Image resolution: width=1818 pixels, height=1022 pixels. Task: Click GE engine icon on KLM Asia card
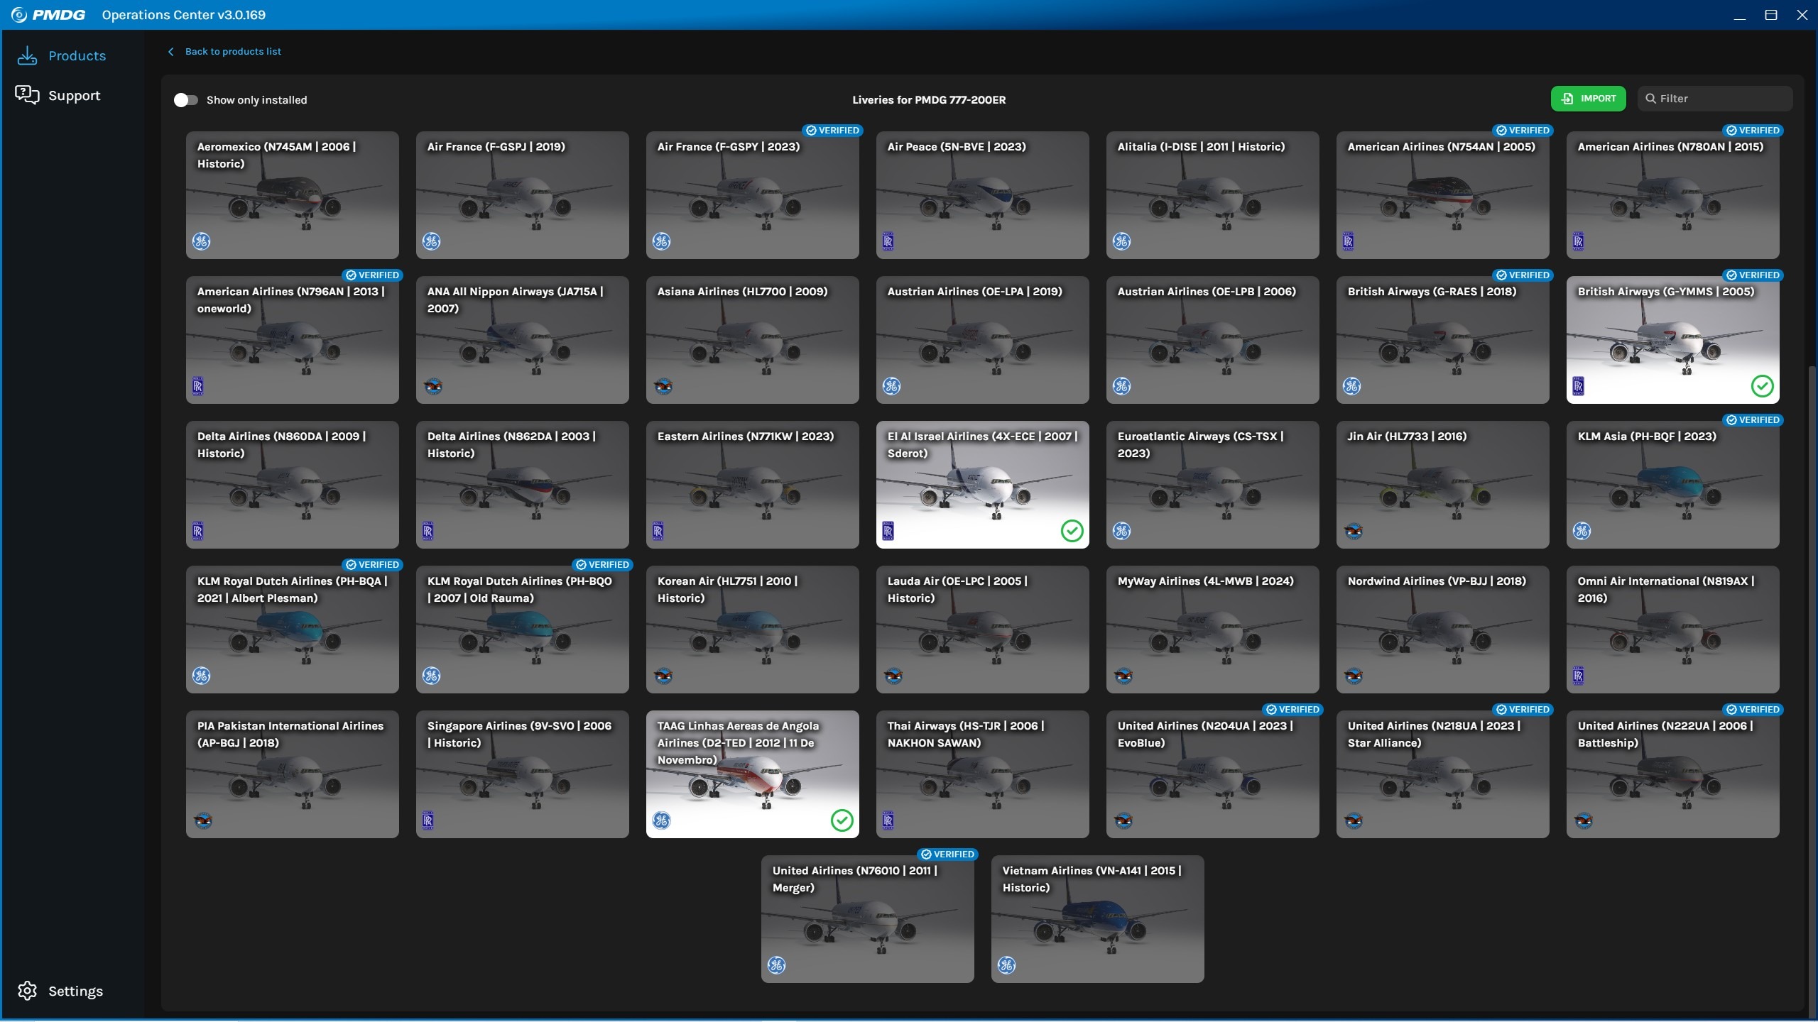pyautogui.click(x=1582, y=531)
